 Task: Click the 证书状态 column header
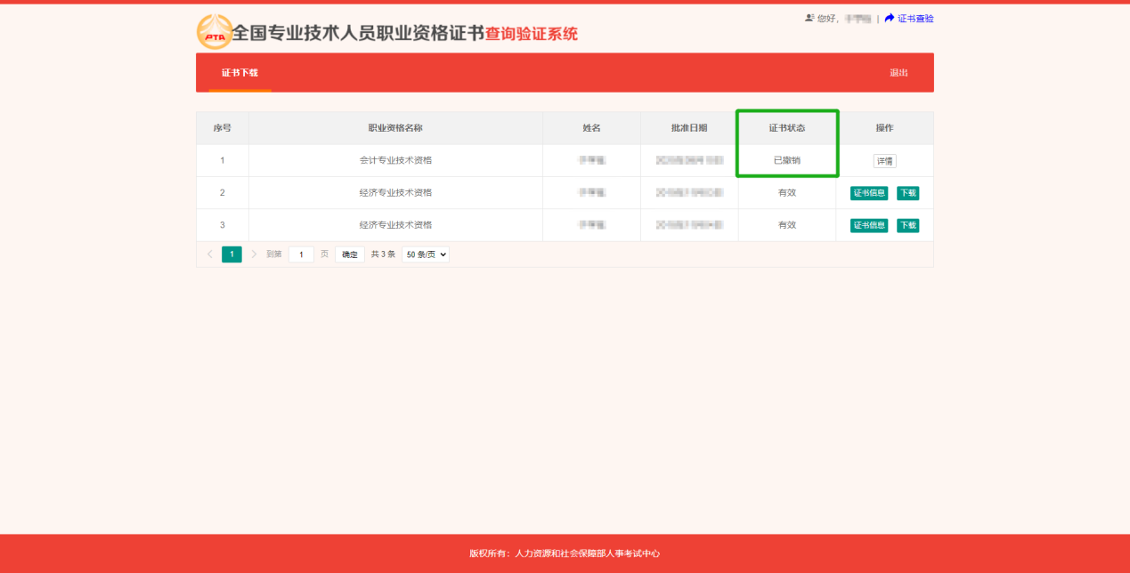pyautogui.click(x=786, y=127)
